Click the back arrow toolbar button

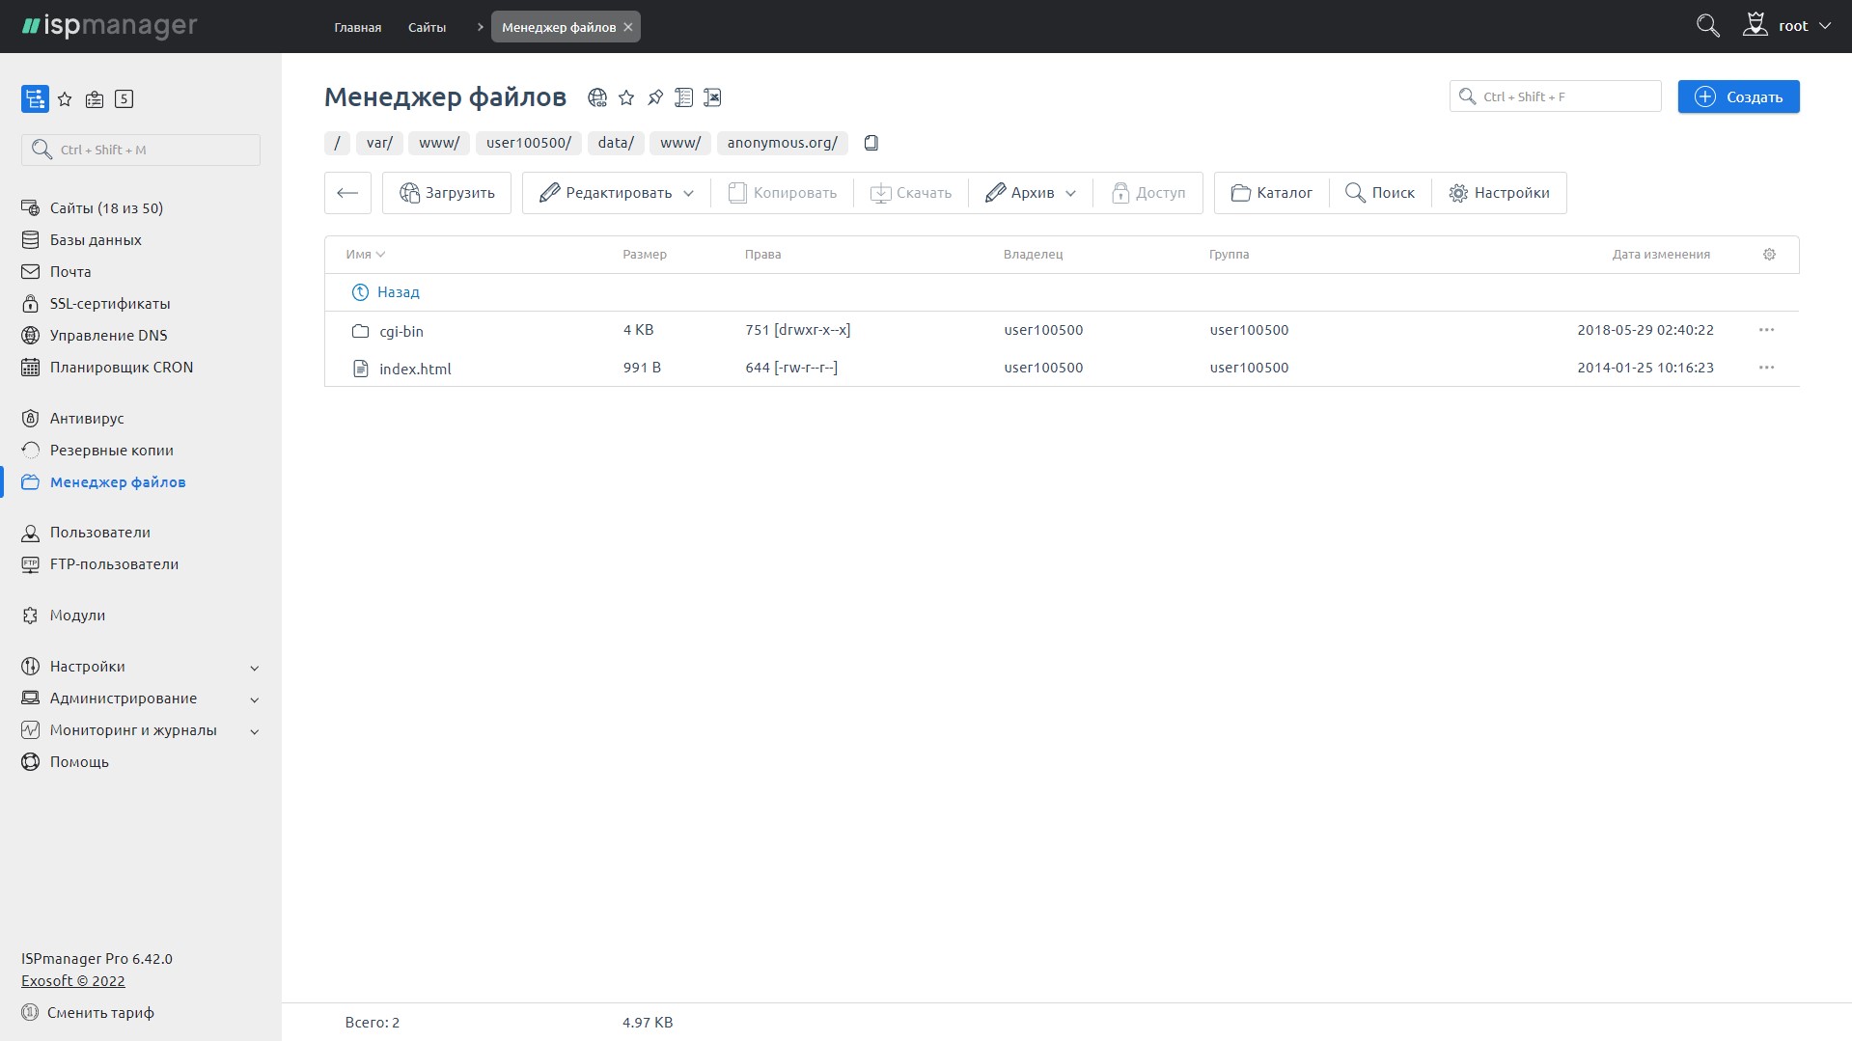click(347, 193)
